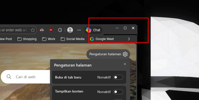The image size is (199, 100).
Task: Close the Pengaturan halaman panel
Action: 125,64
